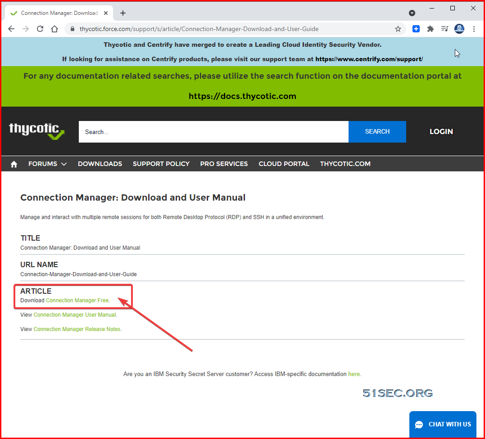Go to the support home icon
The width and height of the screenshot is (485, 439).
[x=14, y=164]
